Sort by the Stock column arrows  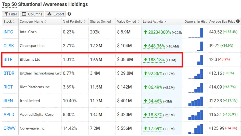(14, 22)
